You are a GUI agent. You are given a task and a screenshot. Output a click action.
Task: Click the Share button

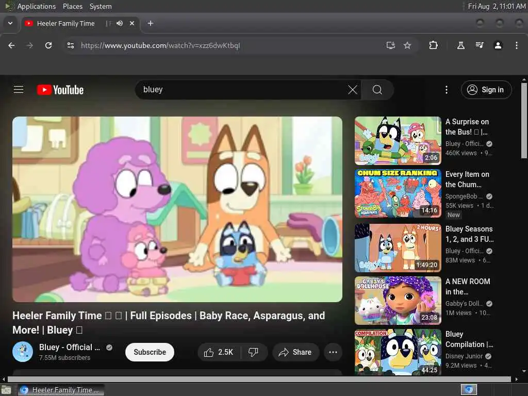pos(295,352)
